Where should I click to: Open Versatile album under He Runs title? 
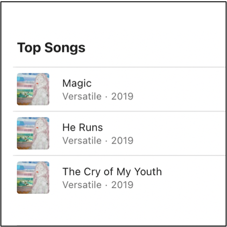[x=82, y=141]
